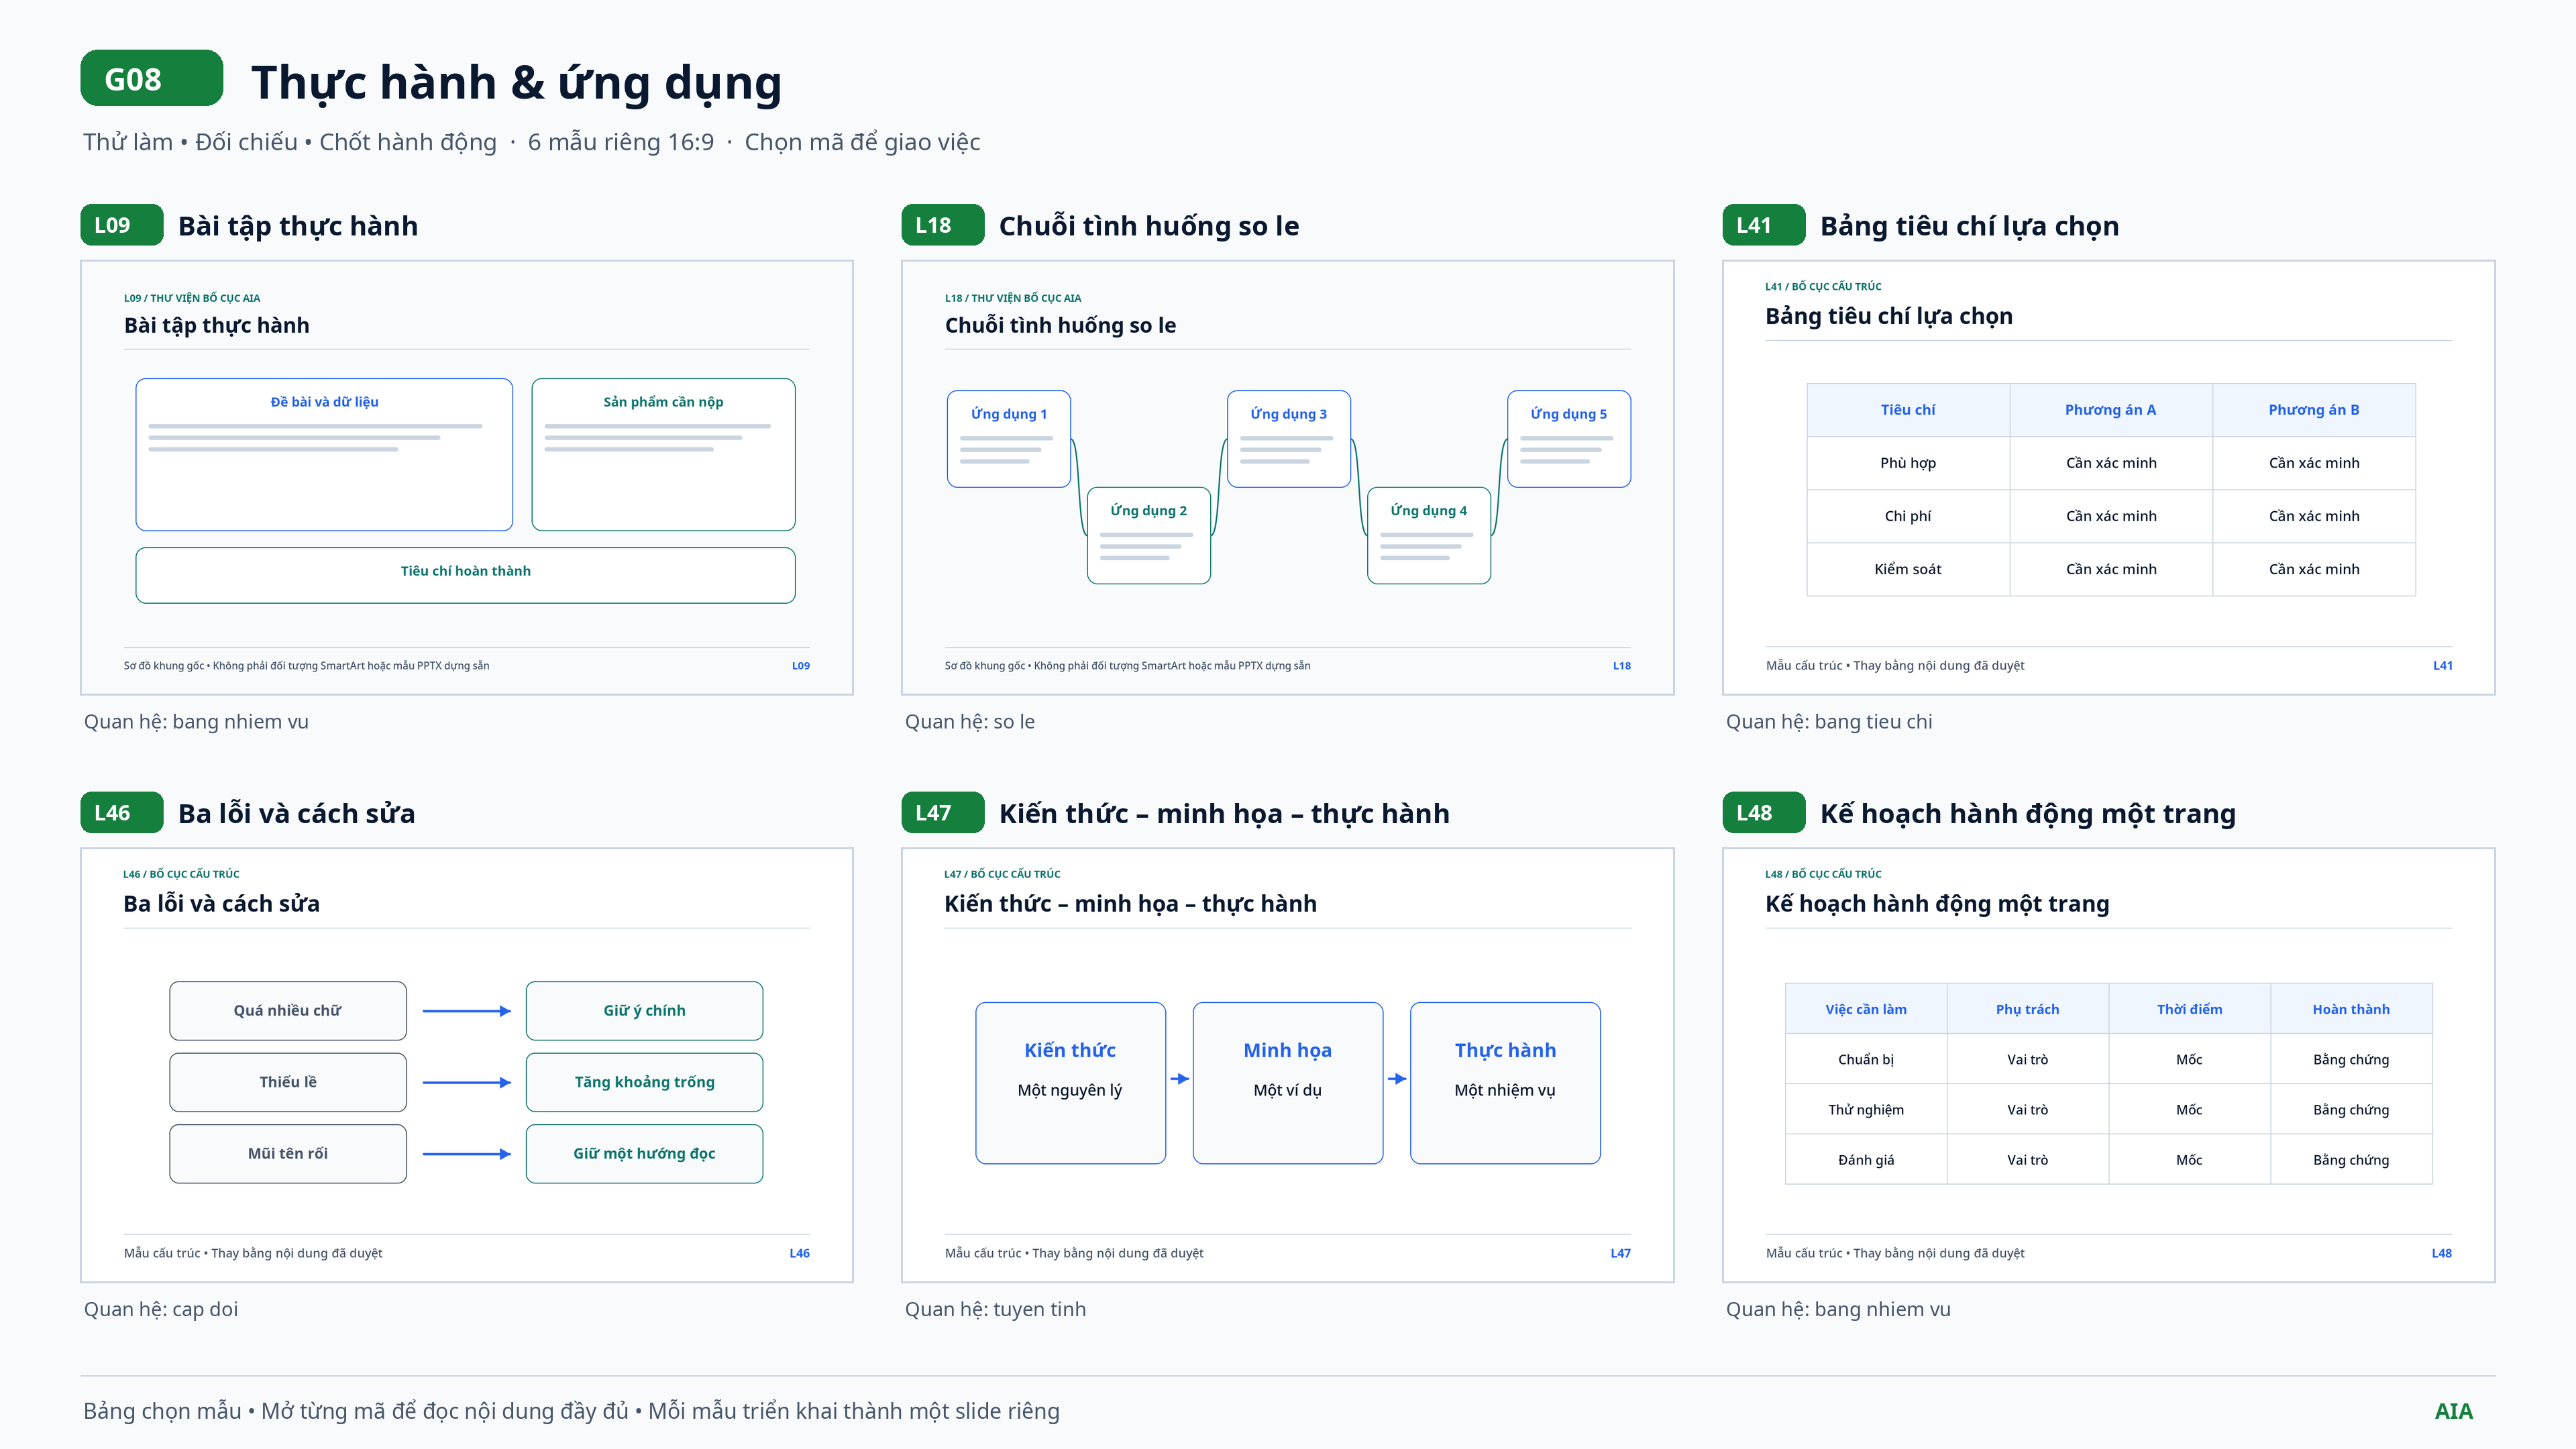This screenshot has height=1449, width=2576.
Task: Click the 'Đánh giá' table cell
Action: 1866,1160
